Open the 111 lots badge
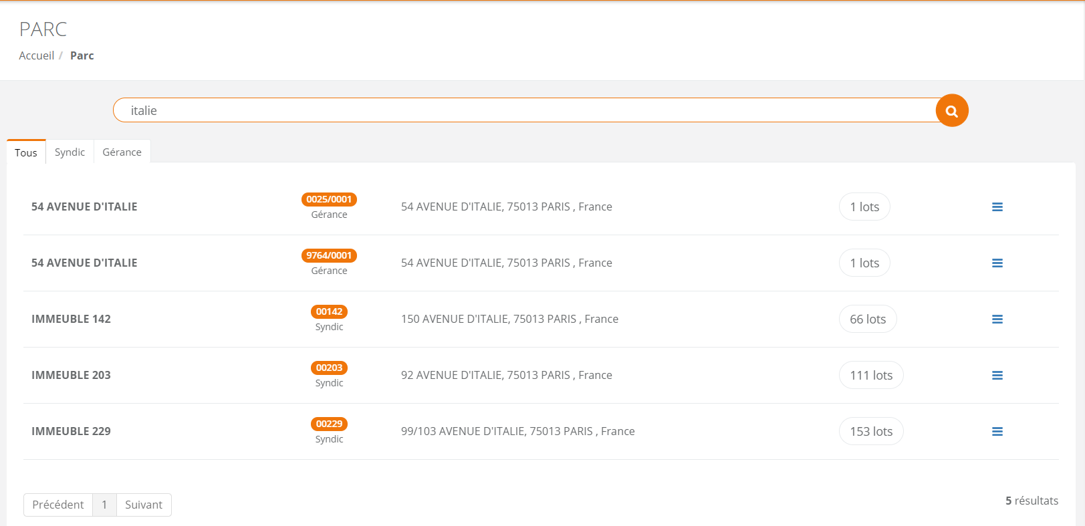The height and width of the screenshot is (526, 1085). [871, 376]
